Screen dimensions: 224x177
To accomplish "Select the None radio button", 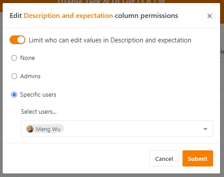I will point(14,58).
